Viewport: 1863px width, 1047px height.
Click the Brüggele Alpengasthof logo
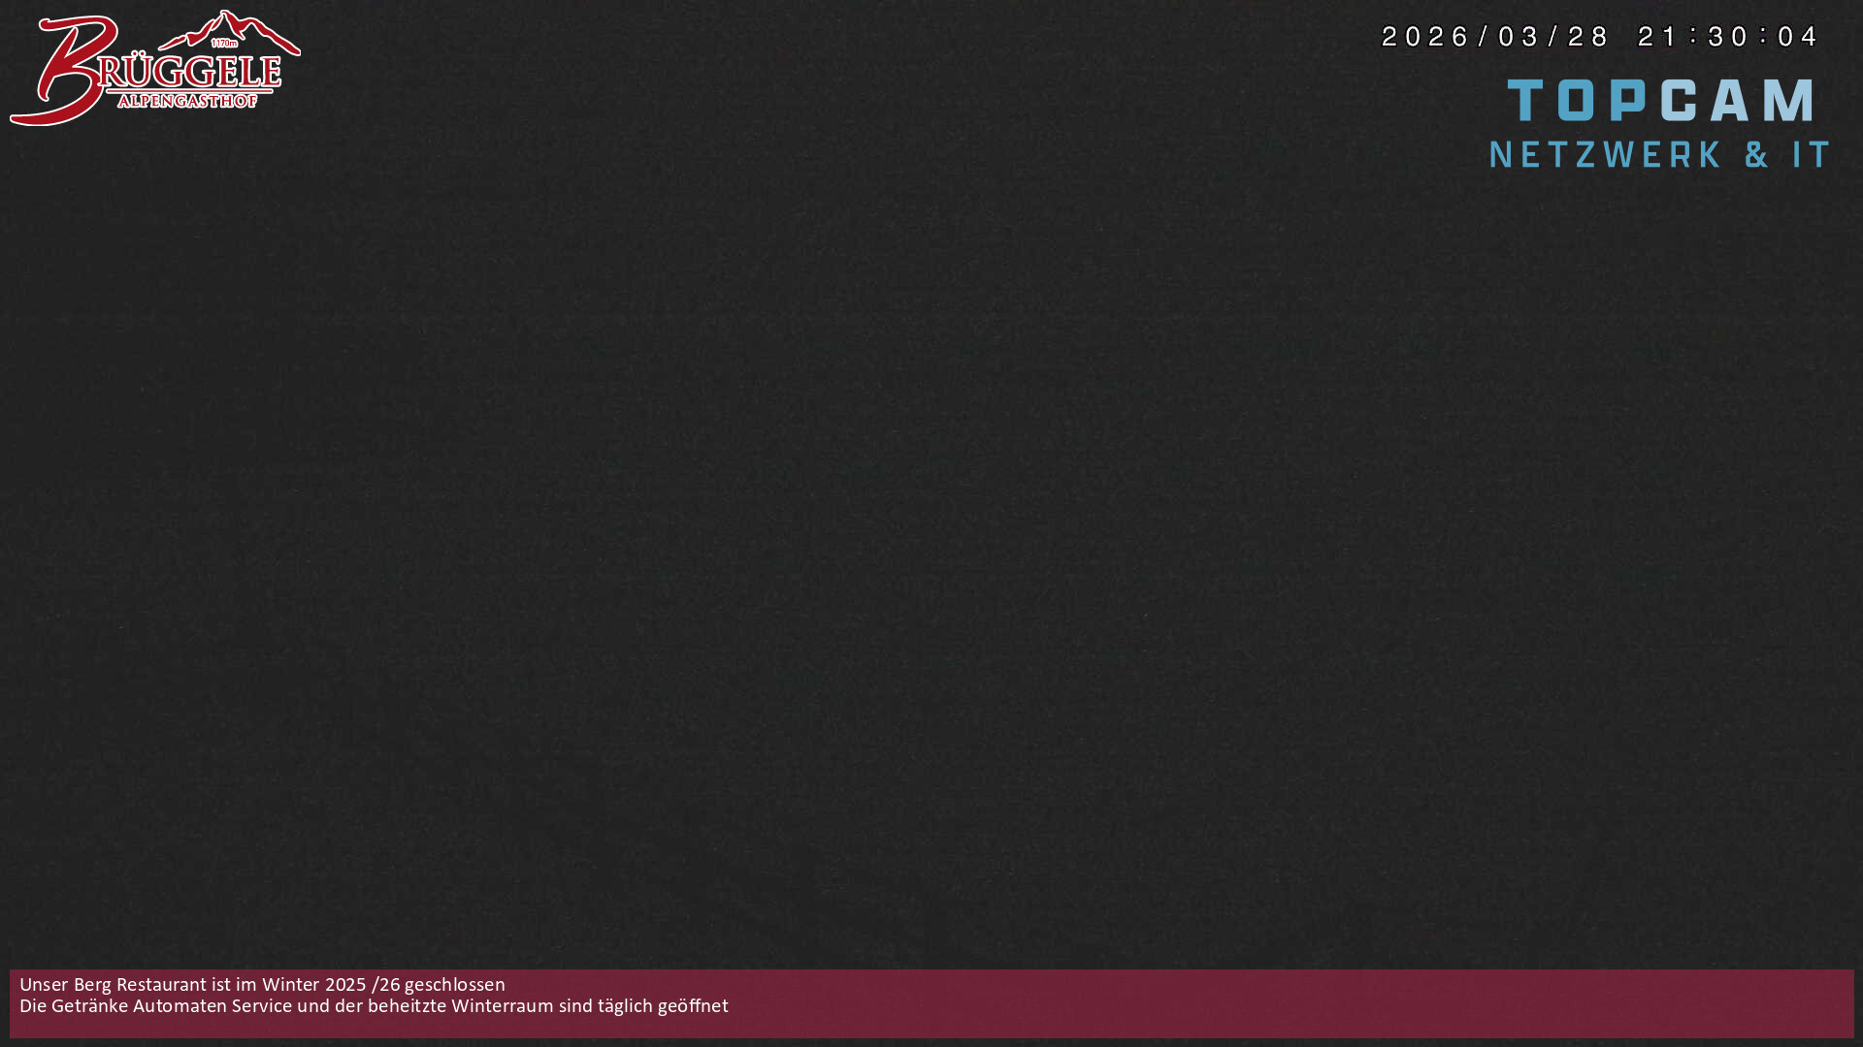pyautogui.click(x=155, y=70)
